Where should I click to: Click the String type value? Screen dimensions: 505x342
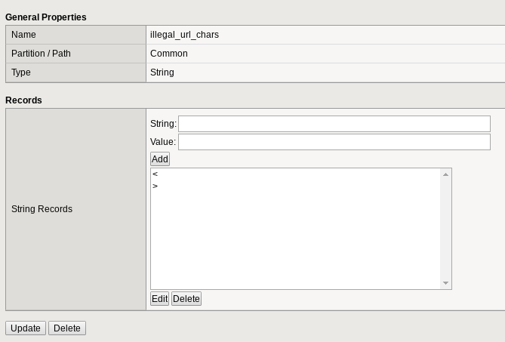(x=162, y=72)
